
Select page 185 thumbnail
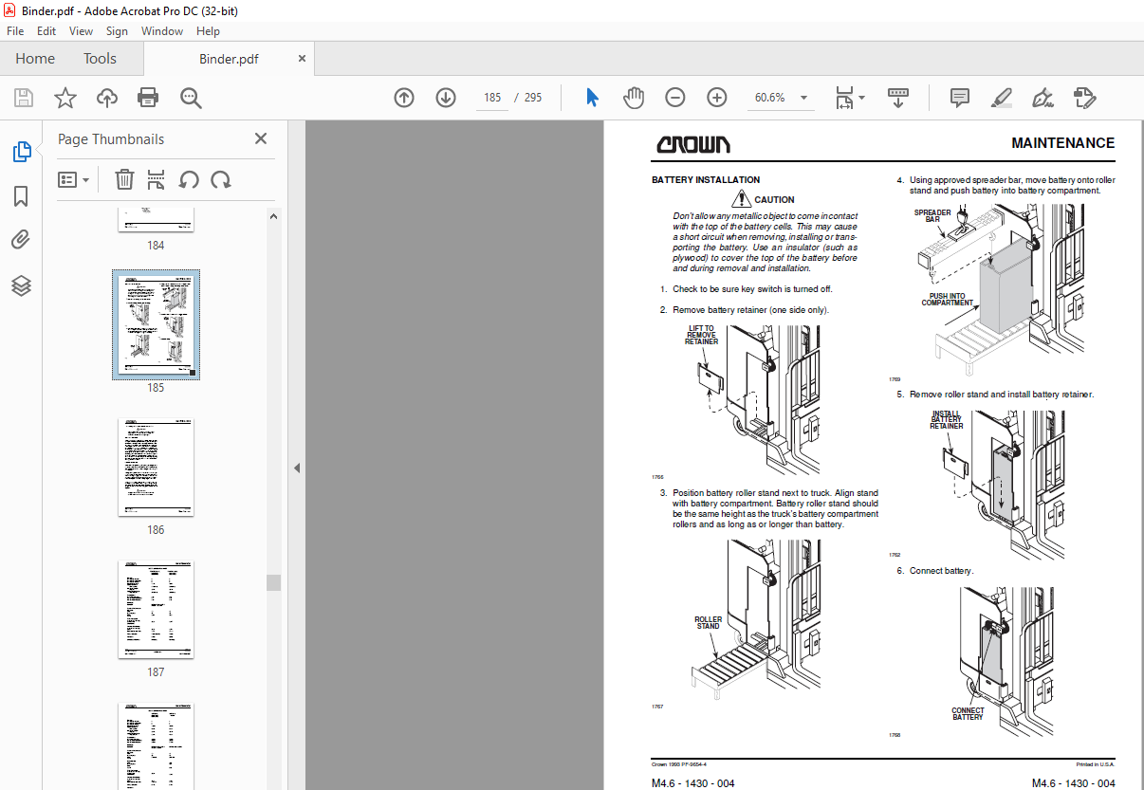(x=156, y=325)
